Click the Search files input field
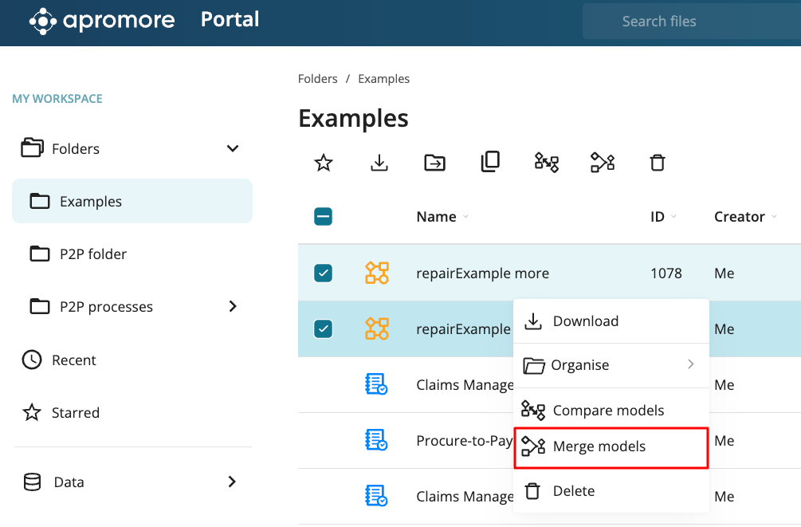 [x=692, y=22]
